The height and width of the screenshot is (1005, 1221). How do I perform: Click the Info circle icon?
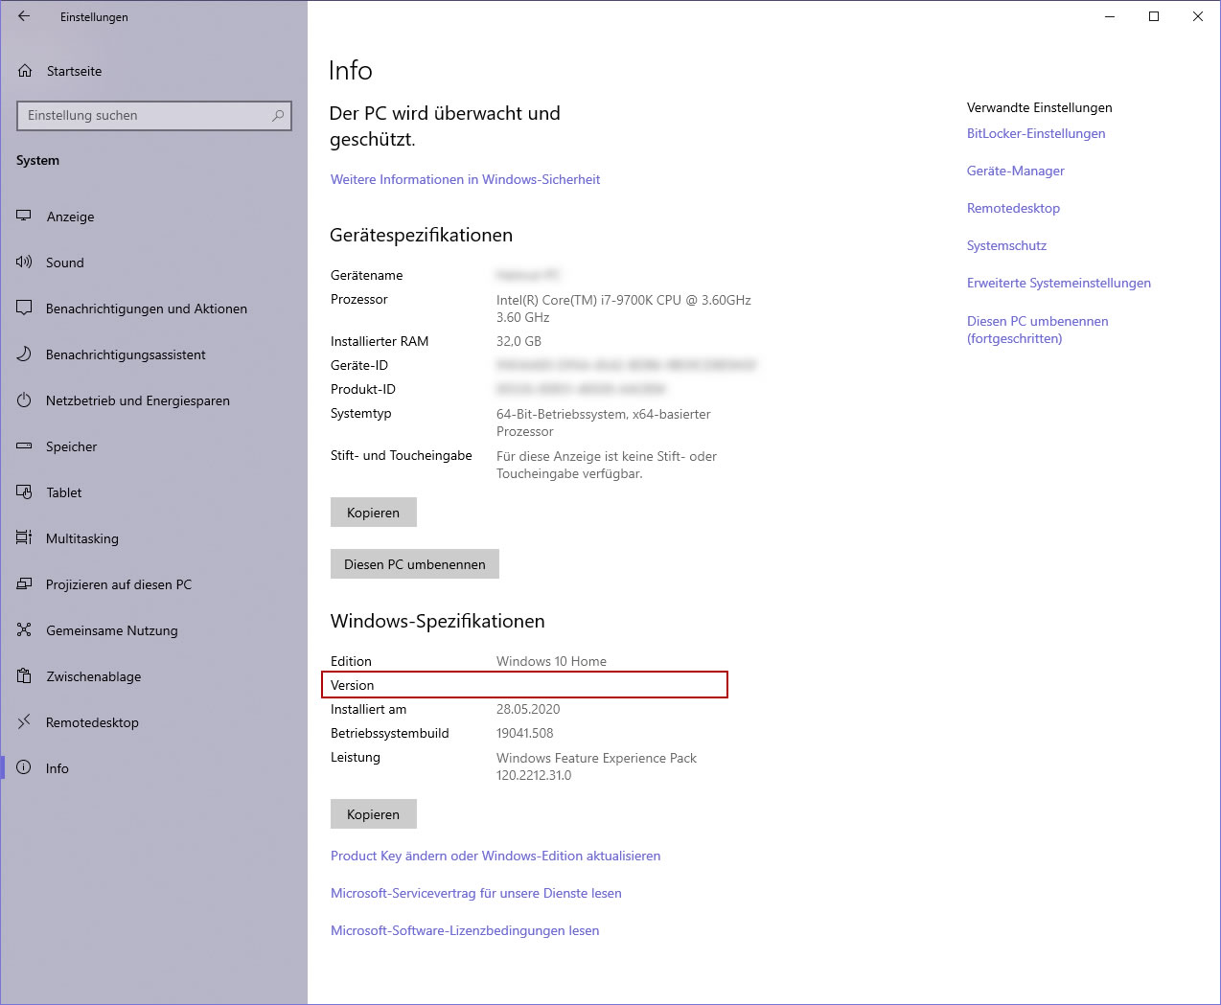click(24, 768)
